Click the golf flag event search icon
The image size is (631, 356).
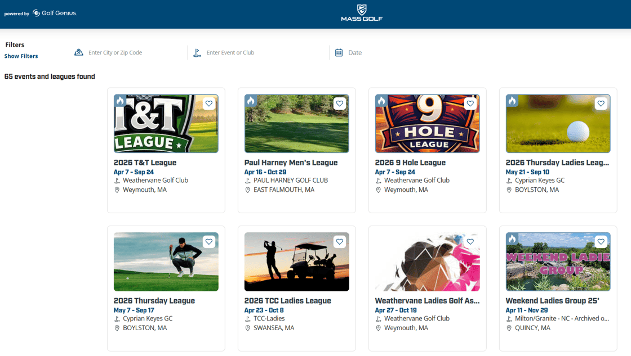(x=197, y=53)
